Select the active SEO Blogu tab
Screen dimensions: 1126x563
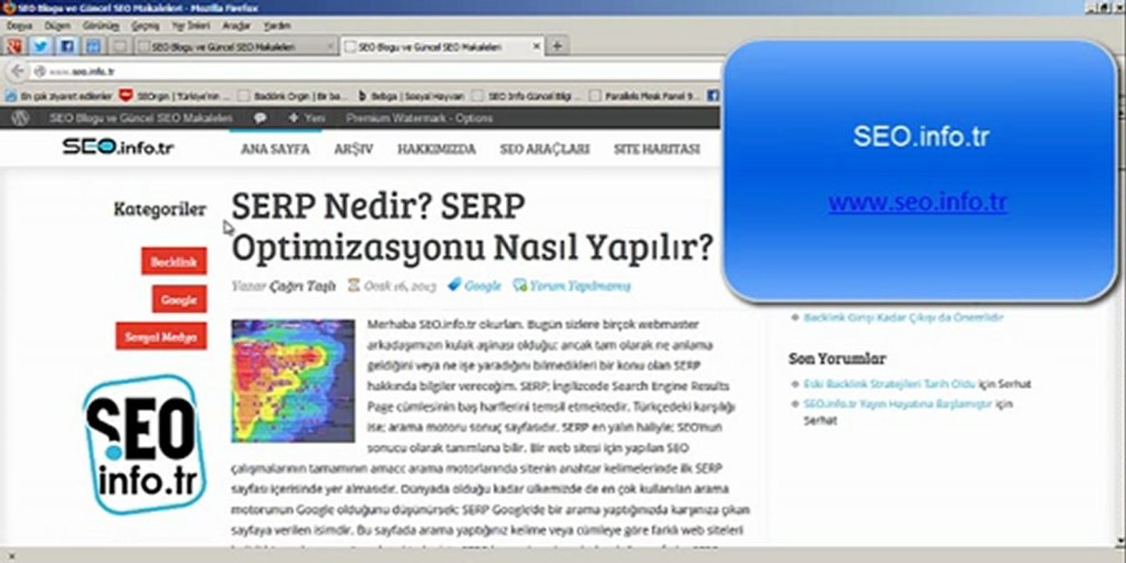pyautogui.click(x=443, y=46)
